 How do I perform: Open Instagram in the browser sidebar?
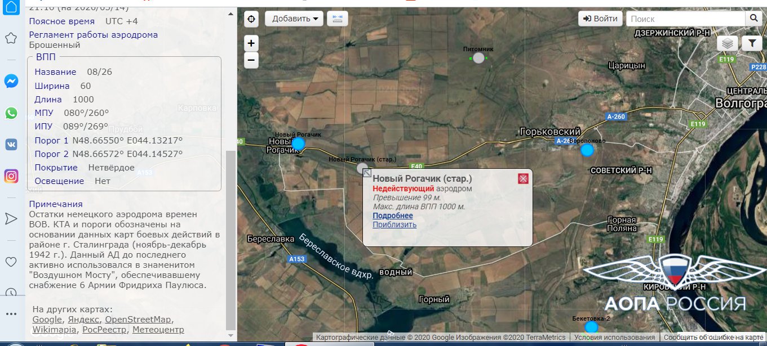point(11,176)
